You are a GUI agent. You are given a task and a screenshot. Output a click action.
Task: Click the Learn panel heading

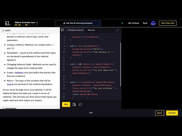click(8, 30)
